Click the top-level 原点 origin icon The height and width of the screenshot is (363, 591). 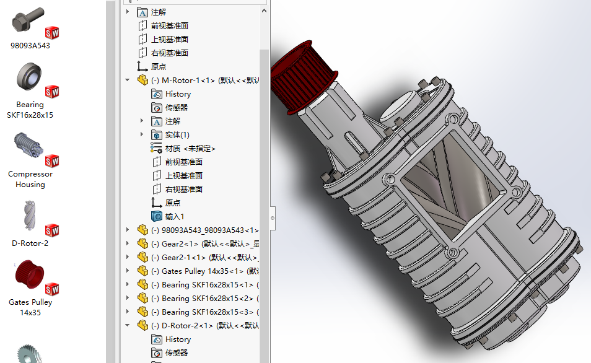coord(142,66)
